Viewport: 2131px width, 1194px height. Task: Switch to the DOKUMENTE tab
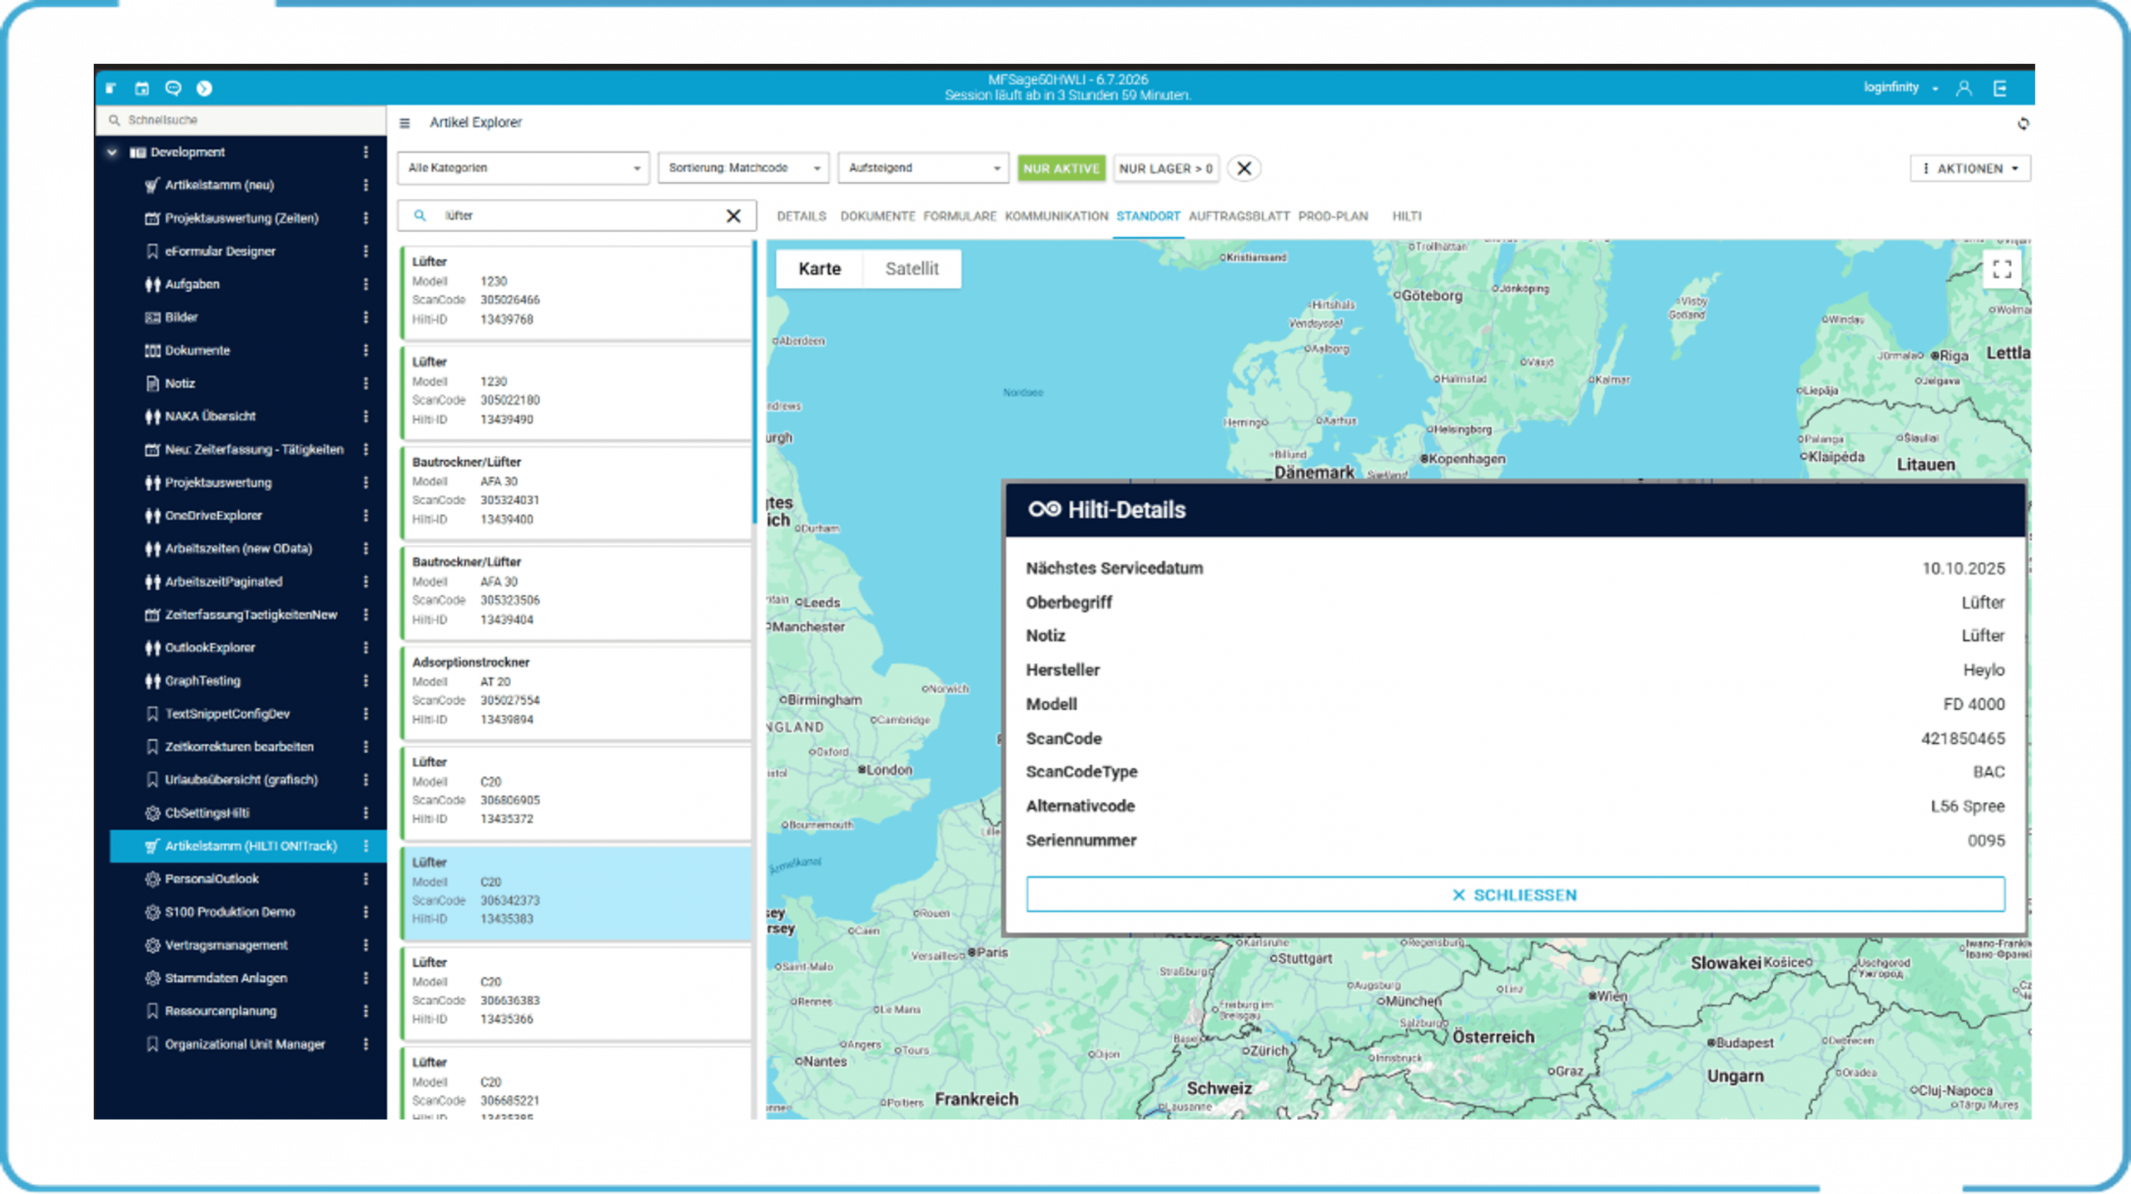tap(877, 216)
